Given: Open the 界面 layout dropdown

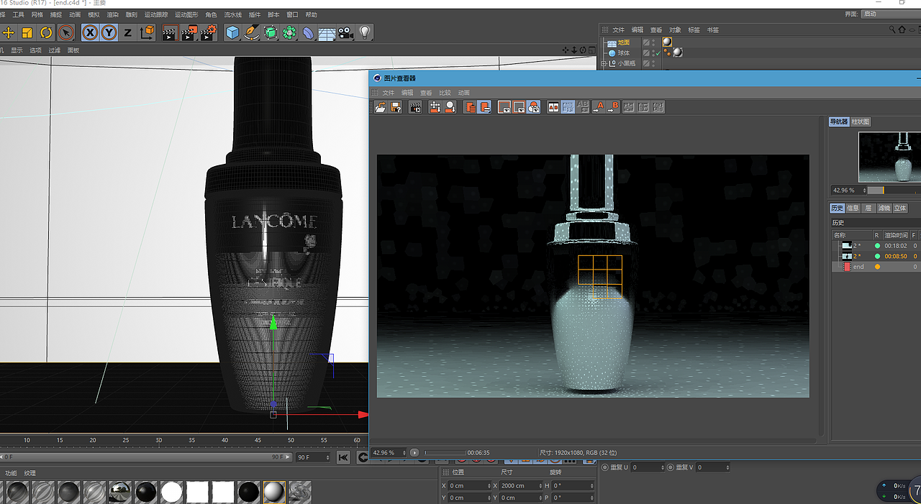Looking at the screenshot, I should (891, 14).
